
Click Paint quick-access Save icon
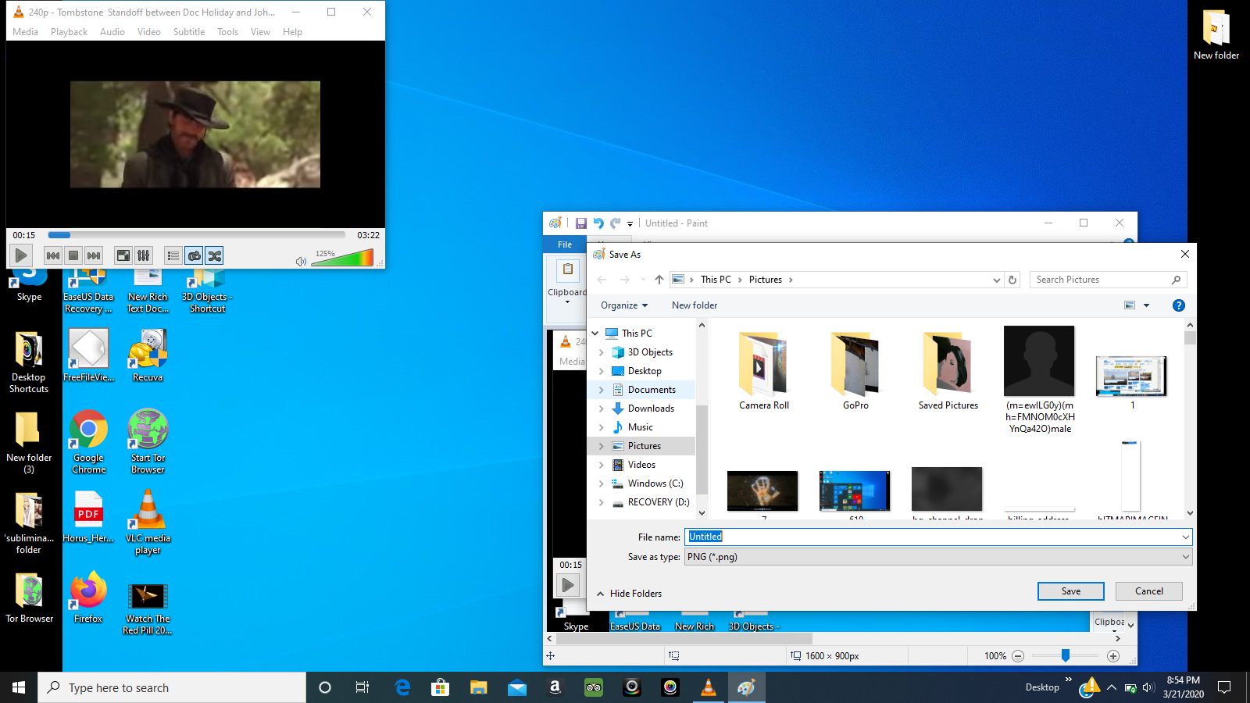pos(580,223)
